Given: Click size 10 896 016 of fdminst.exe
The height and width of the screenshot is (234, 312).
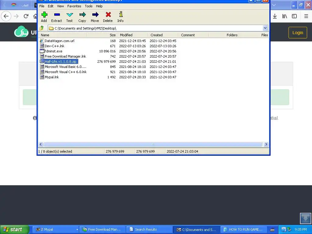Looking at the screenshot, I should [107, 51].
